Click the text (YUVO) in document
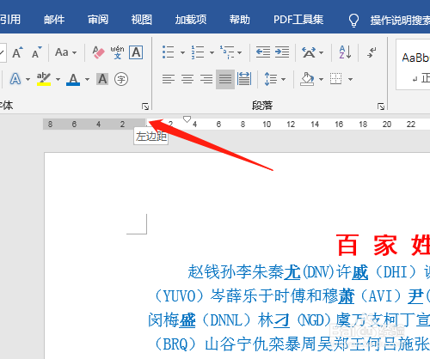The image size is (430, 359). coord(179,296)
